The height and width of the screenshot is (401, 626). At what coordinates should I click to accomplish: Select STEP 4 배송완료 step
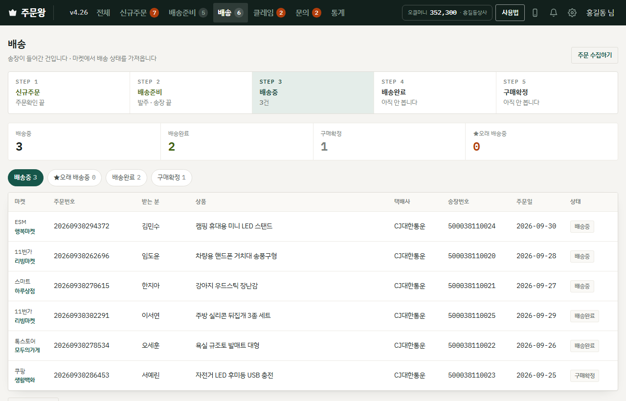[x=435, y=92]
